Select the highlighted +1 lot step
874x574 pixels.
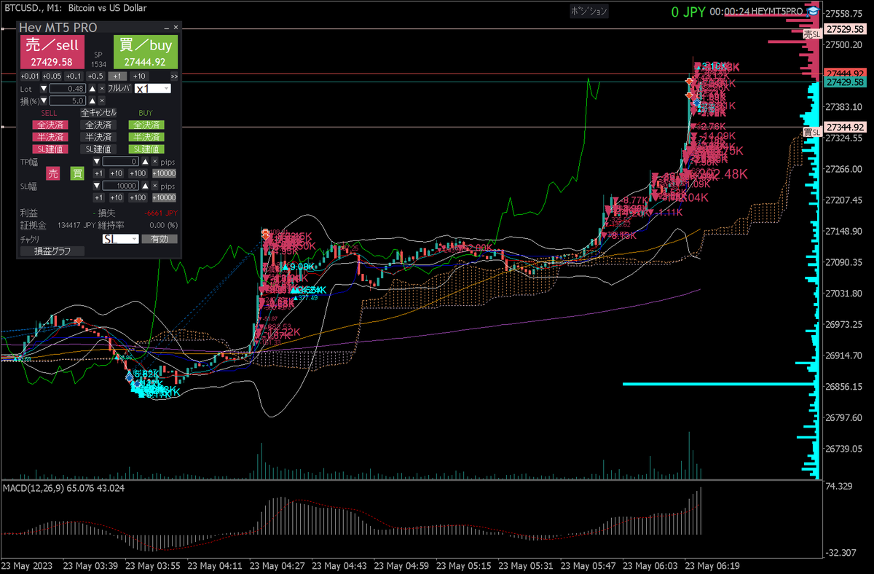point(117,76)
